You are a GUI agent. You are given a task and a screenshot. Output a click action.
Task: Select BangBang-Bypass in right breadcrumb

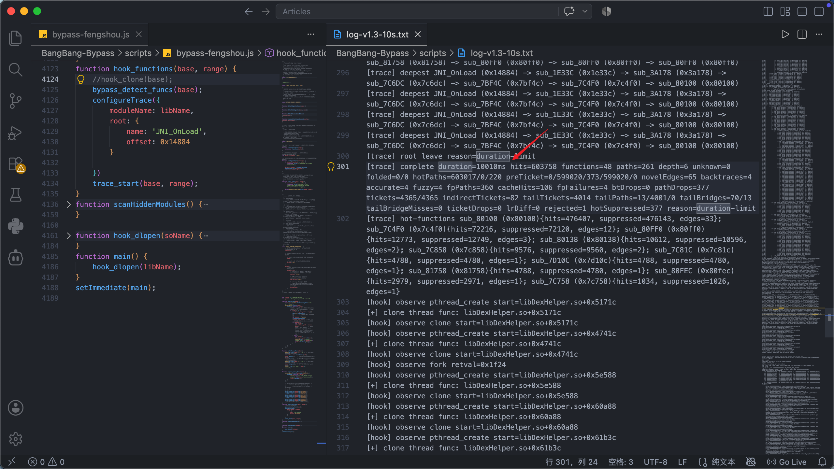[372, 53]
